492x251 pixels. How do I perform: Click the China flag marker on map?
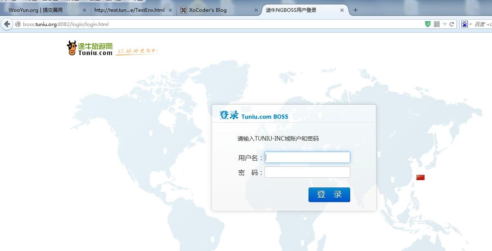pyautogui.click(x=420, y=177)
